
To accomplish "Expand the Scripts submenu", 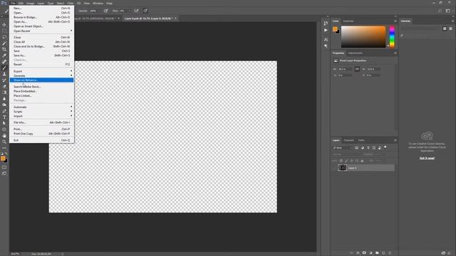I will tap(41, 112).
